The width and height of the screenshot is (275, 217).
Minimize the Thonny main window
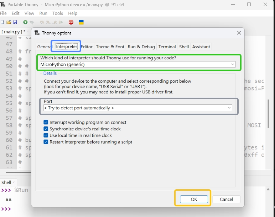(233, 5)
